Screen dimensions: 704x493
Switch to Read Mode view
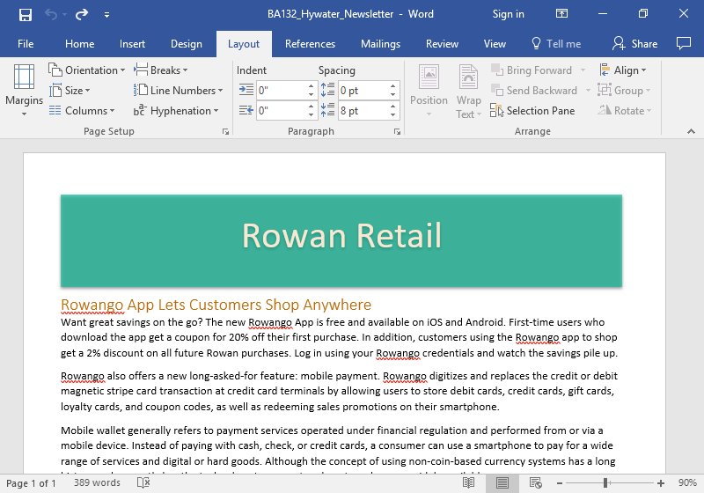(x=469, y=483)
